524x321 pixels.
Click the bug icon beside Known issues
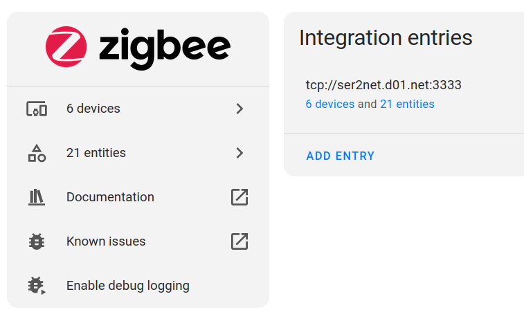37,241
